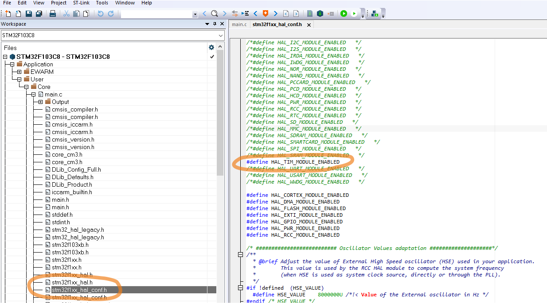Compile the current file
The image size is (547, 303).
pos(310,14)
